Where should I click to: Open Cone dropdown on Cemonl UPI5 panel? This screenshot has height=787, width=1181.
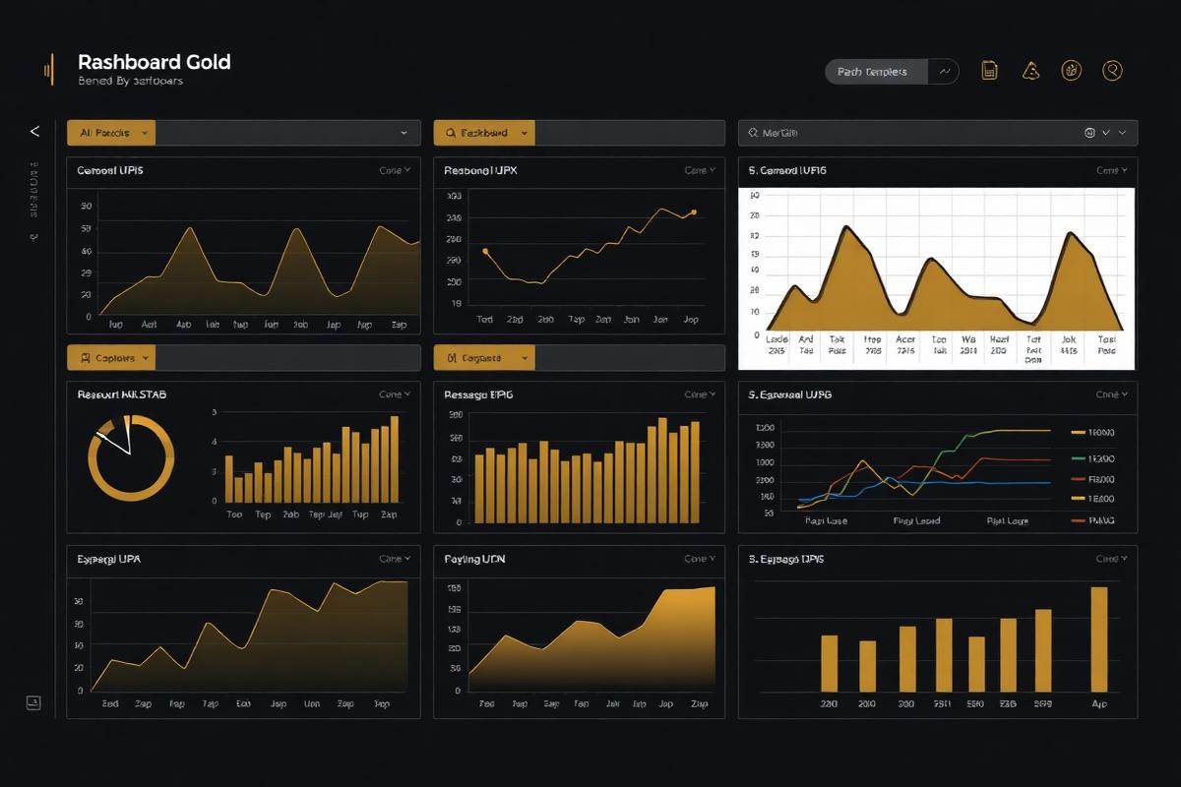(x=395, y=170)
